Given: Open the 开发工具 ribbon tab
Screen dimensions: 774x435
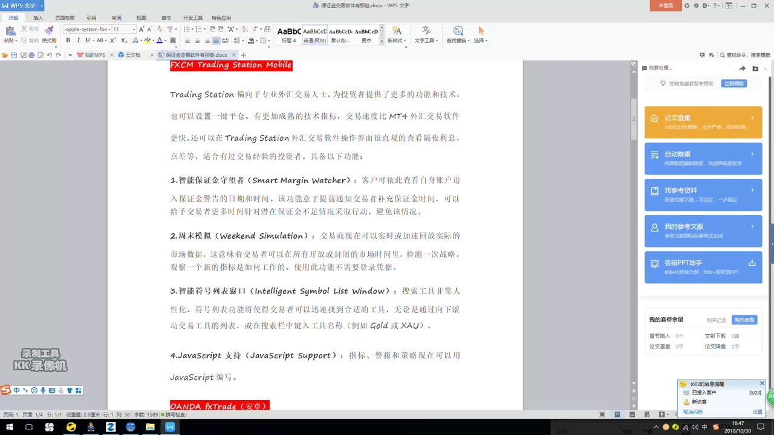Looking at the screenshot, I should (193, 18).
